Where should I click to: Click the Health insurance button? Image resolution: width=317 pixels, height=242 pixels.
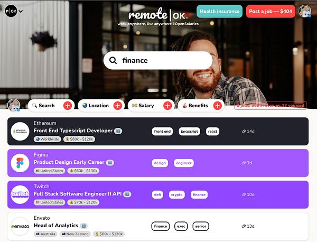click(219, 11)
